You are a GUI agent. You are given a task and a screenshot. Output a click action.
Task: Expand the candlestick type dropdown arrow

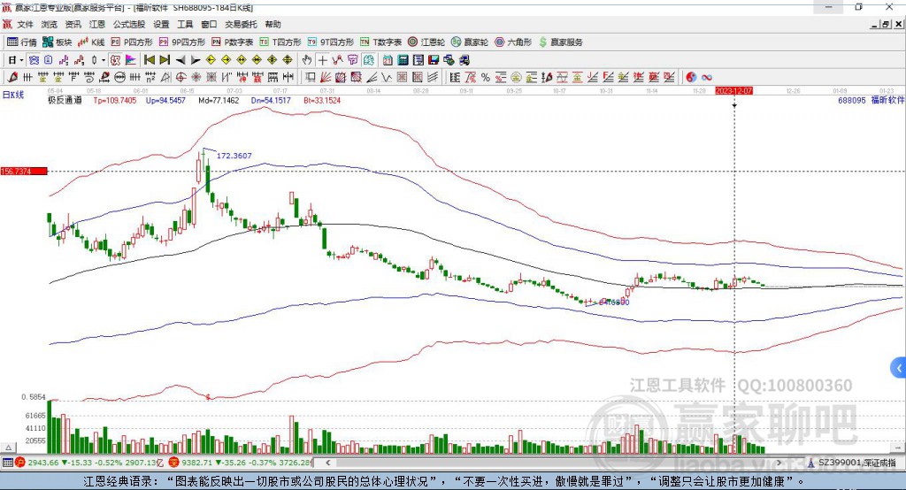click(104, 60)
